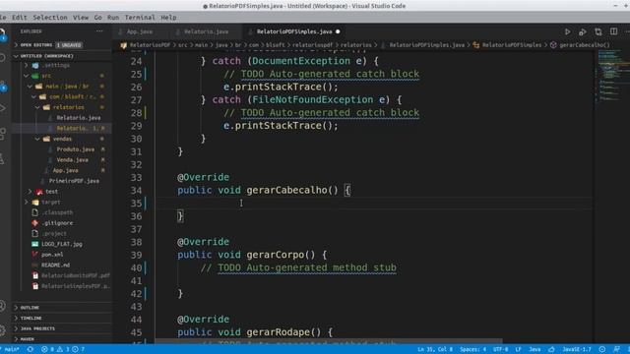The width and height of the screenshot is (630, 354).
Task: Click the sync changes icon in status bar
Action: [31, 349]
